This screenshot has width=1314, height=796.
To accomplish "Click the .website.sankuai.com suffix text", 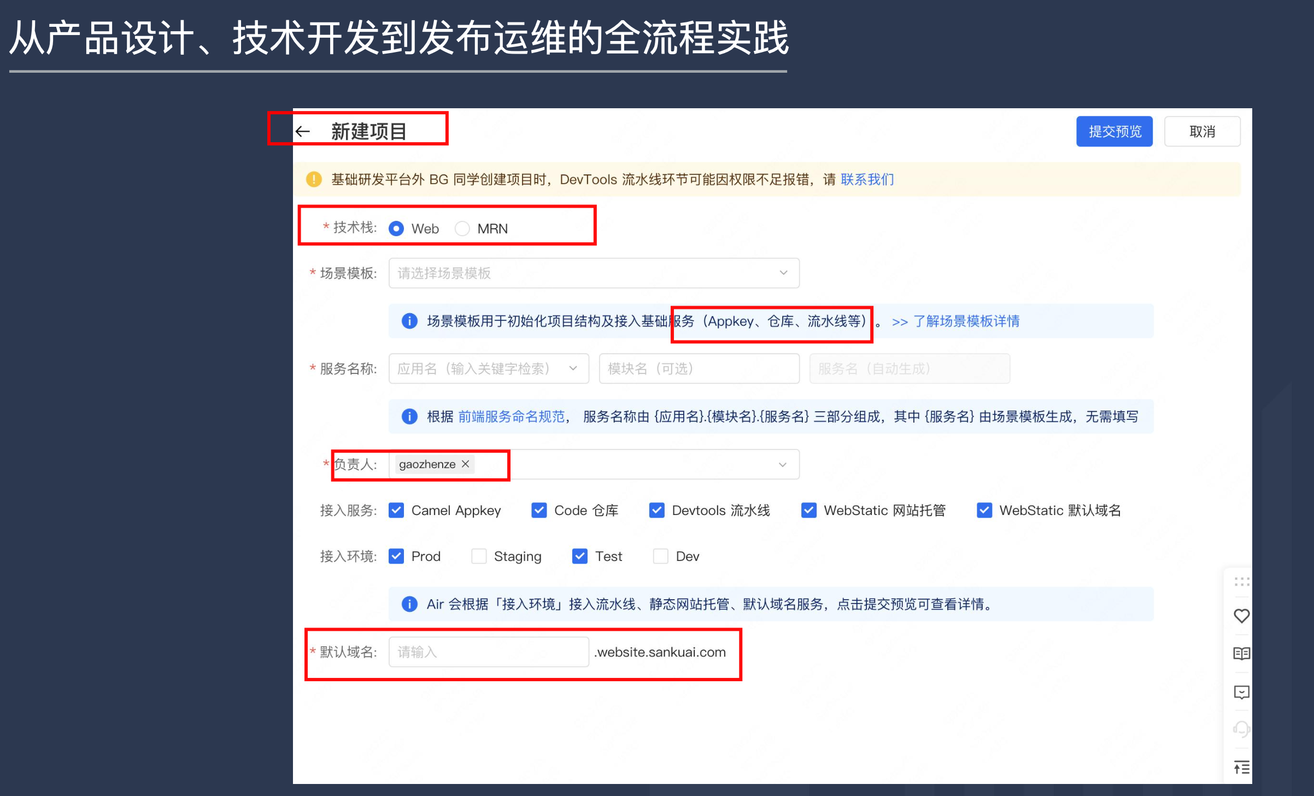I will [x=660, y=652].
